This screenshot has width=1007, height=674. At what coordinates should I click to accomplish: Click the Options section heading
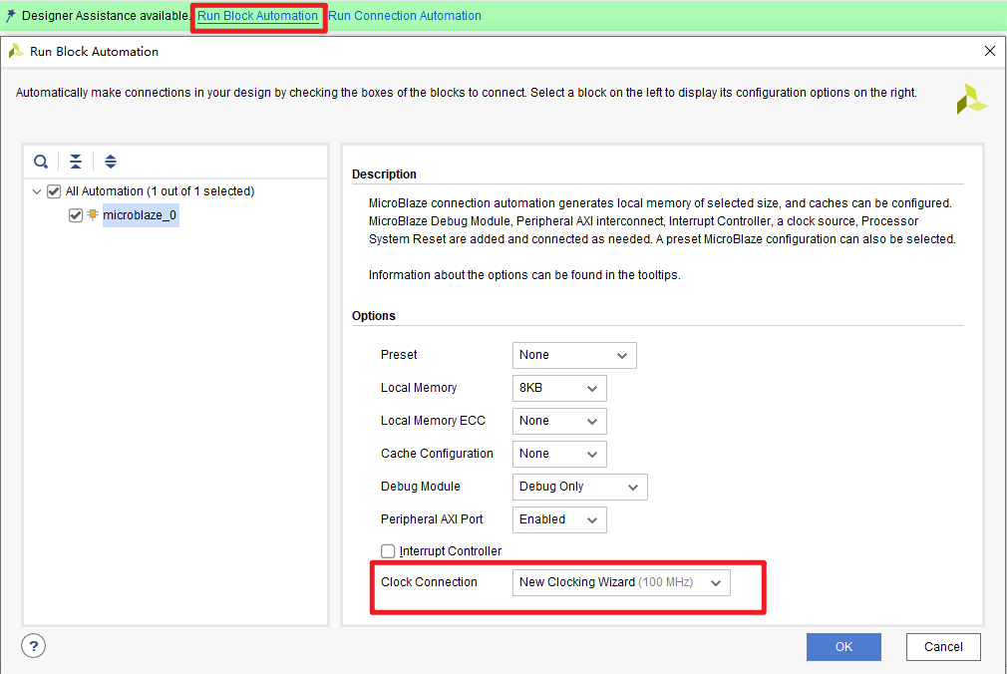coord(374,315)
